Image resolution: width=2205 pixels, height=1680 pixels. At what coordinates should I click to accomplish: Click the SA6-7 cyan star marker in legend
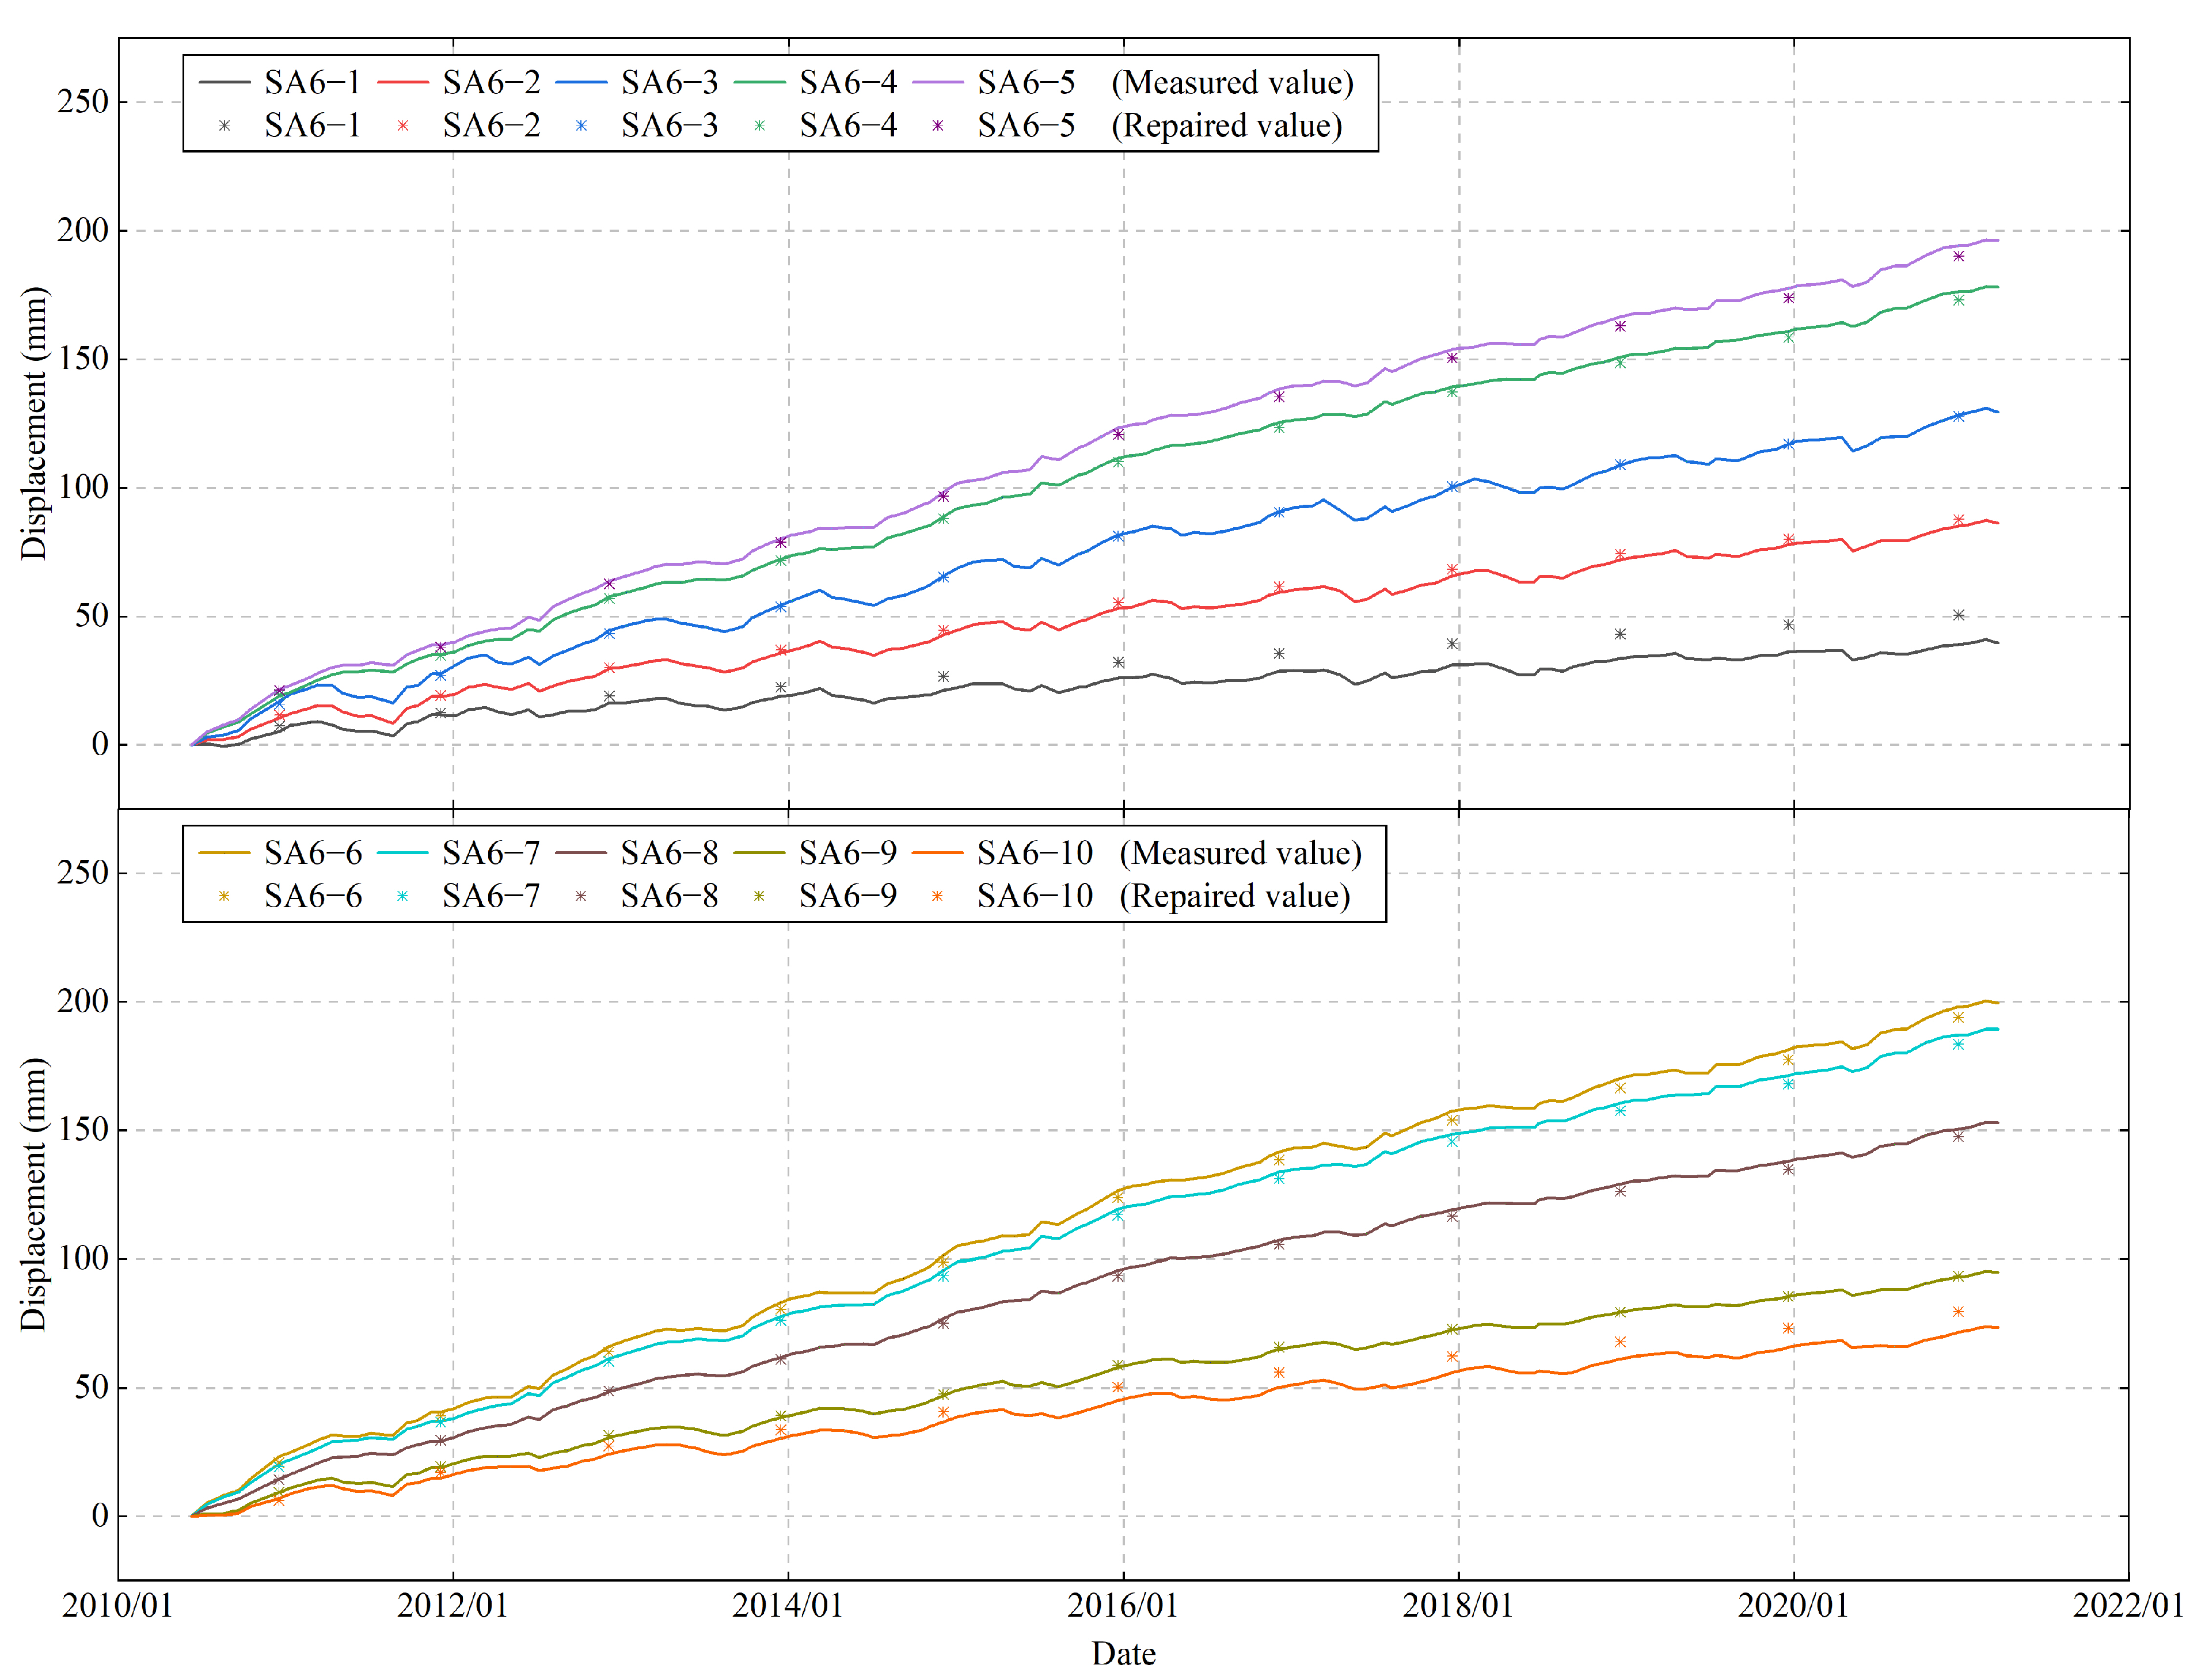pos(402,897)
